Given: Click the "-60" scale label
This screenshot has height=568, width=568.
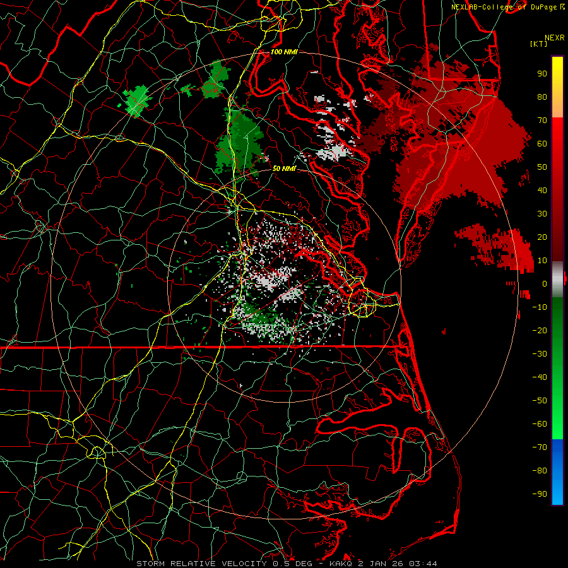Looking at the screenshot, I should [x=540, y=424].
